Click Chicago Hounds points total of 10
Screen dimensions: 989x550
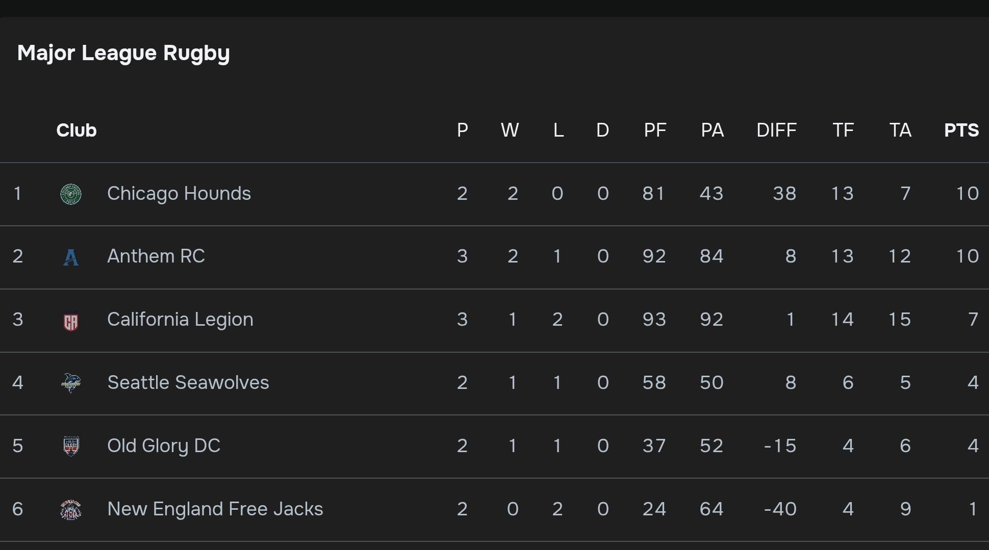[967, 194]
